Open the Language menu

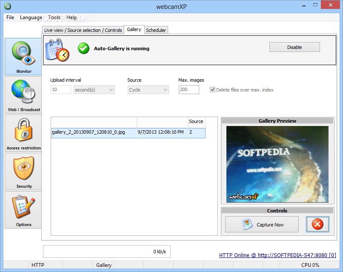(x=31, y=17)
